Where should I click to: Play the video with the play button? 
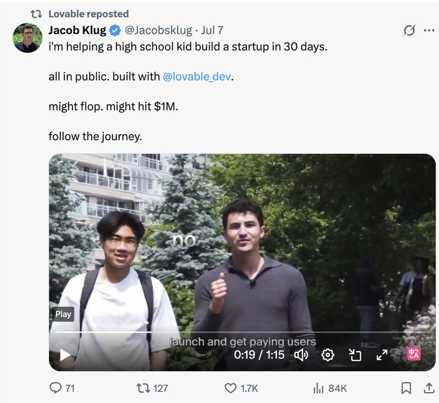coord(65,355)
